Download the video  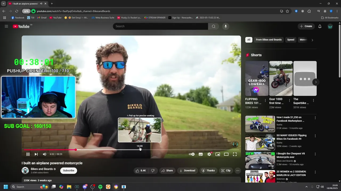pyautogui.click(x=187, y=171)
